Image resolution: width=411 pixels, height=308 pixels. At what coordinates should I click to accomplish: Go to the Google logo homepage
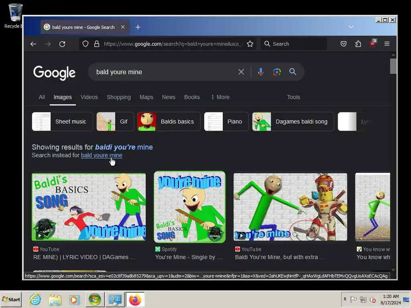[55, 73]
